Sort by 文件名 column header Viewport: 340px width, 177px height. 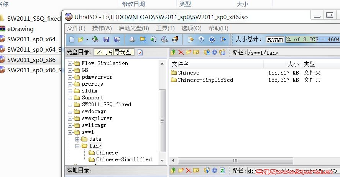coord(216,64)
